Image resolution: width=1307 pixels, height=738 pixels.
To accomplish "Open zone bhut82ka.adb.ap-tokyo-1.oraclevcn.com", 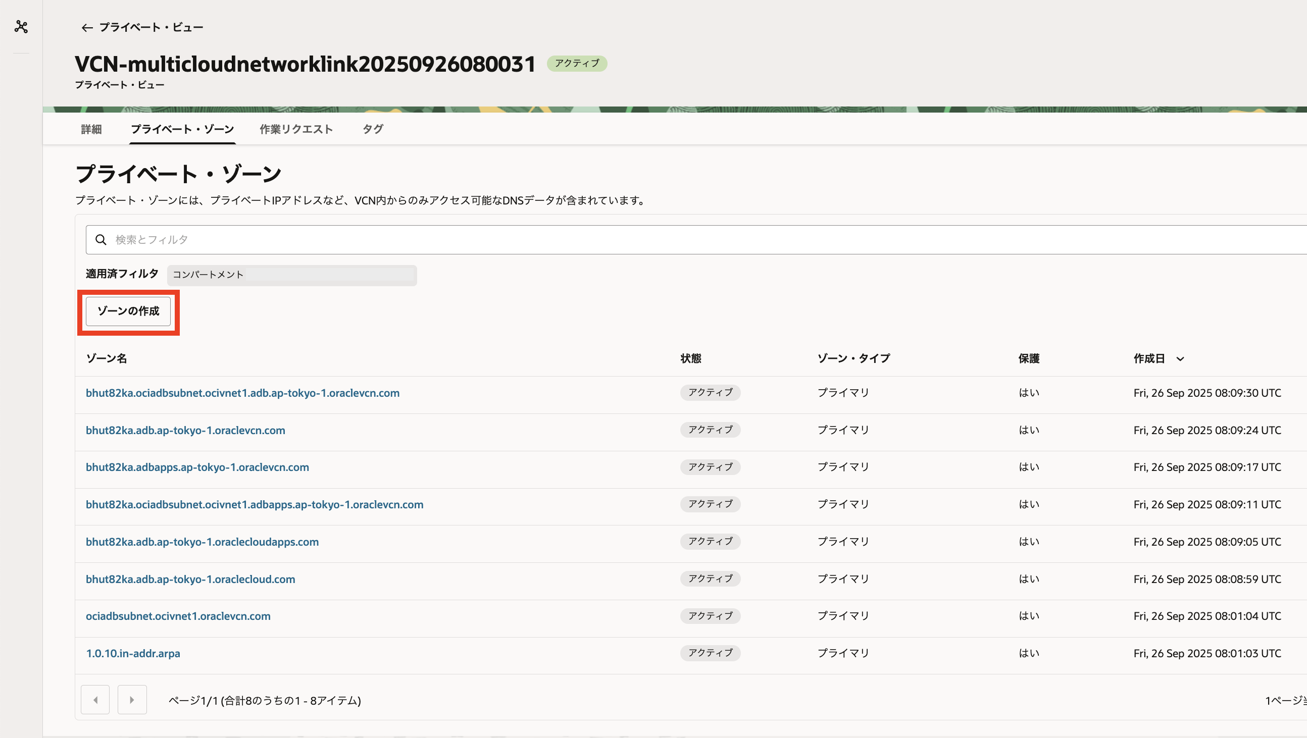I will [185, 430].
